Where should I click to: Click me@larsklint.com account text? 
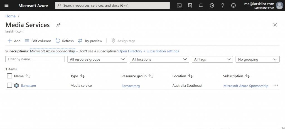click(259, 4)
